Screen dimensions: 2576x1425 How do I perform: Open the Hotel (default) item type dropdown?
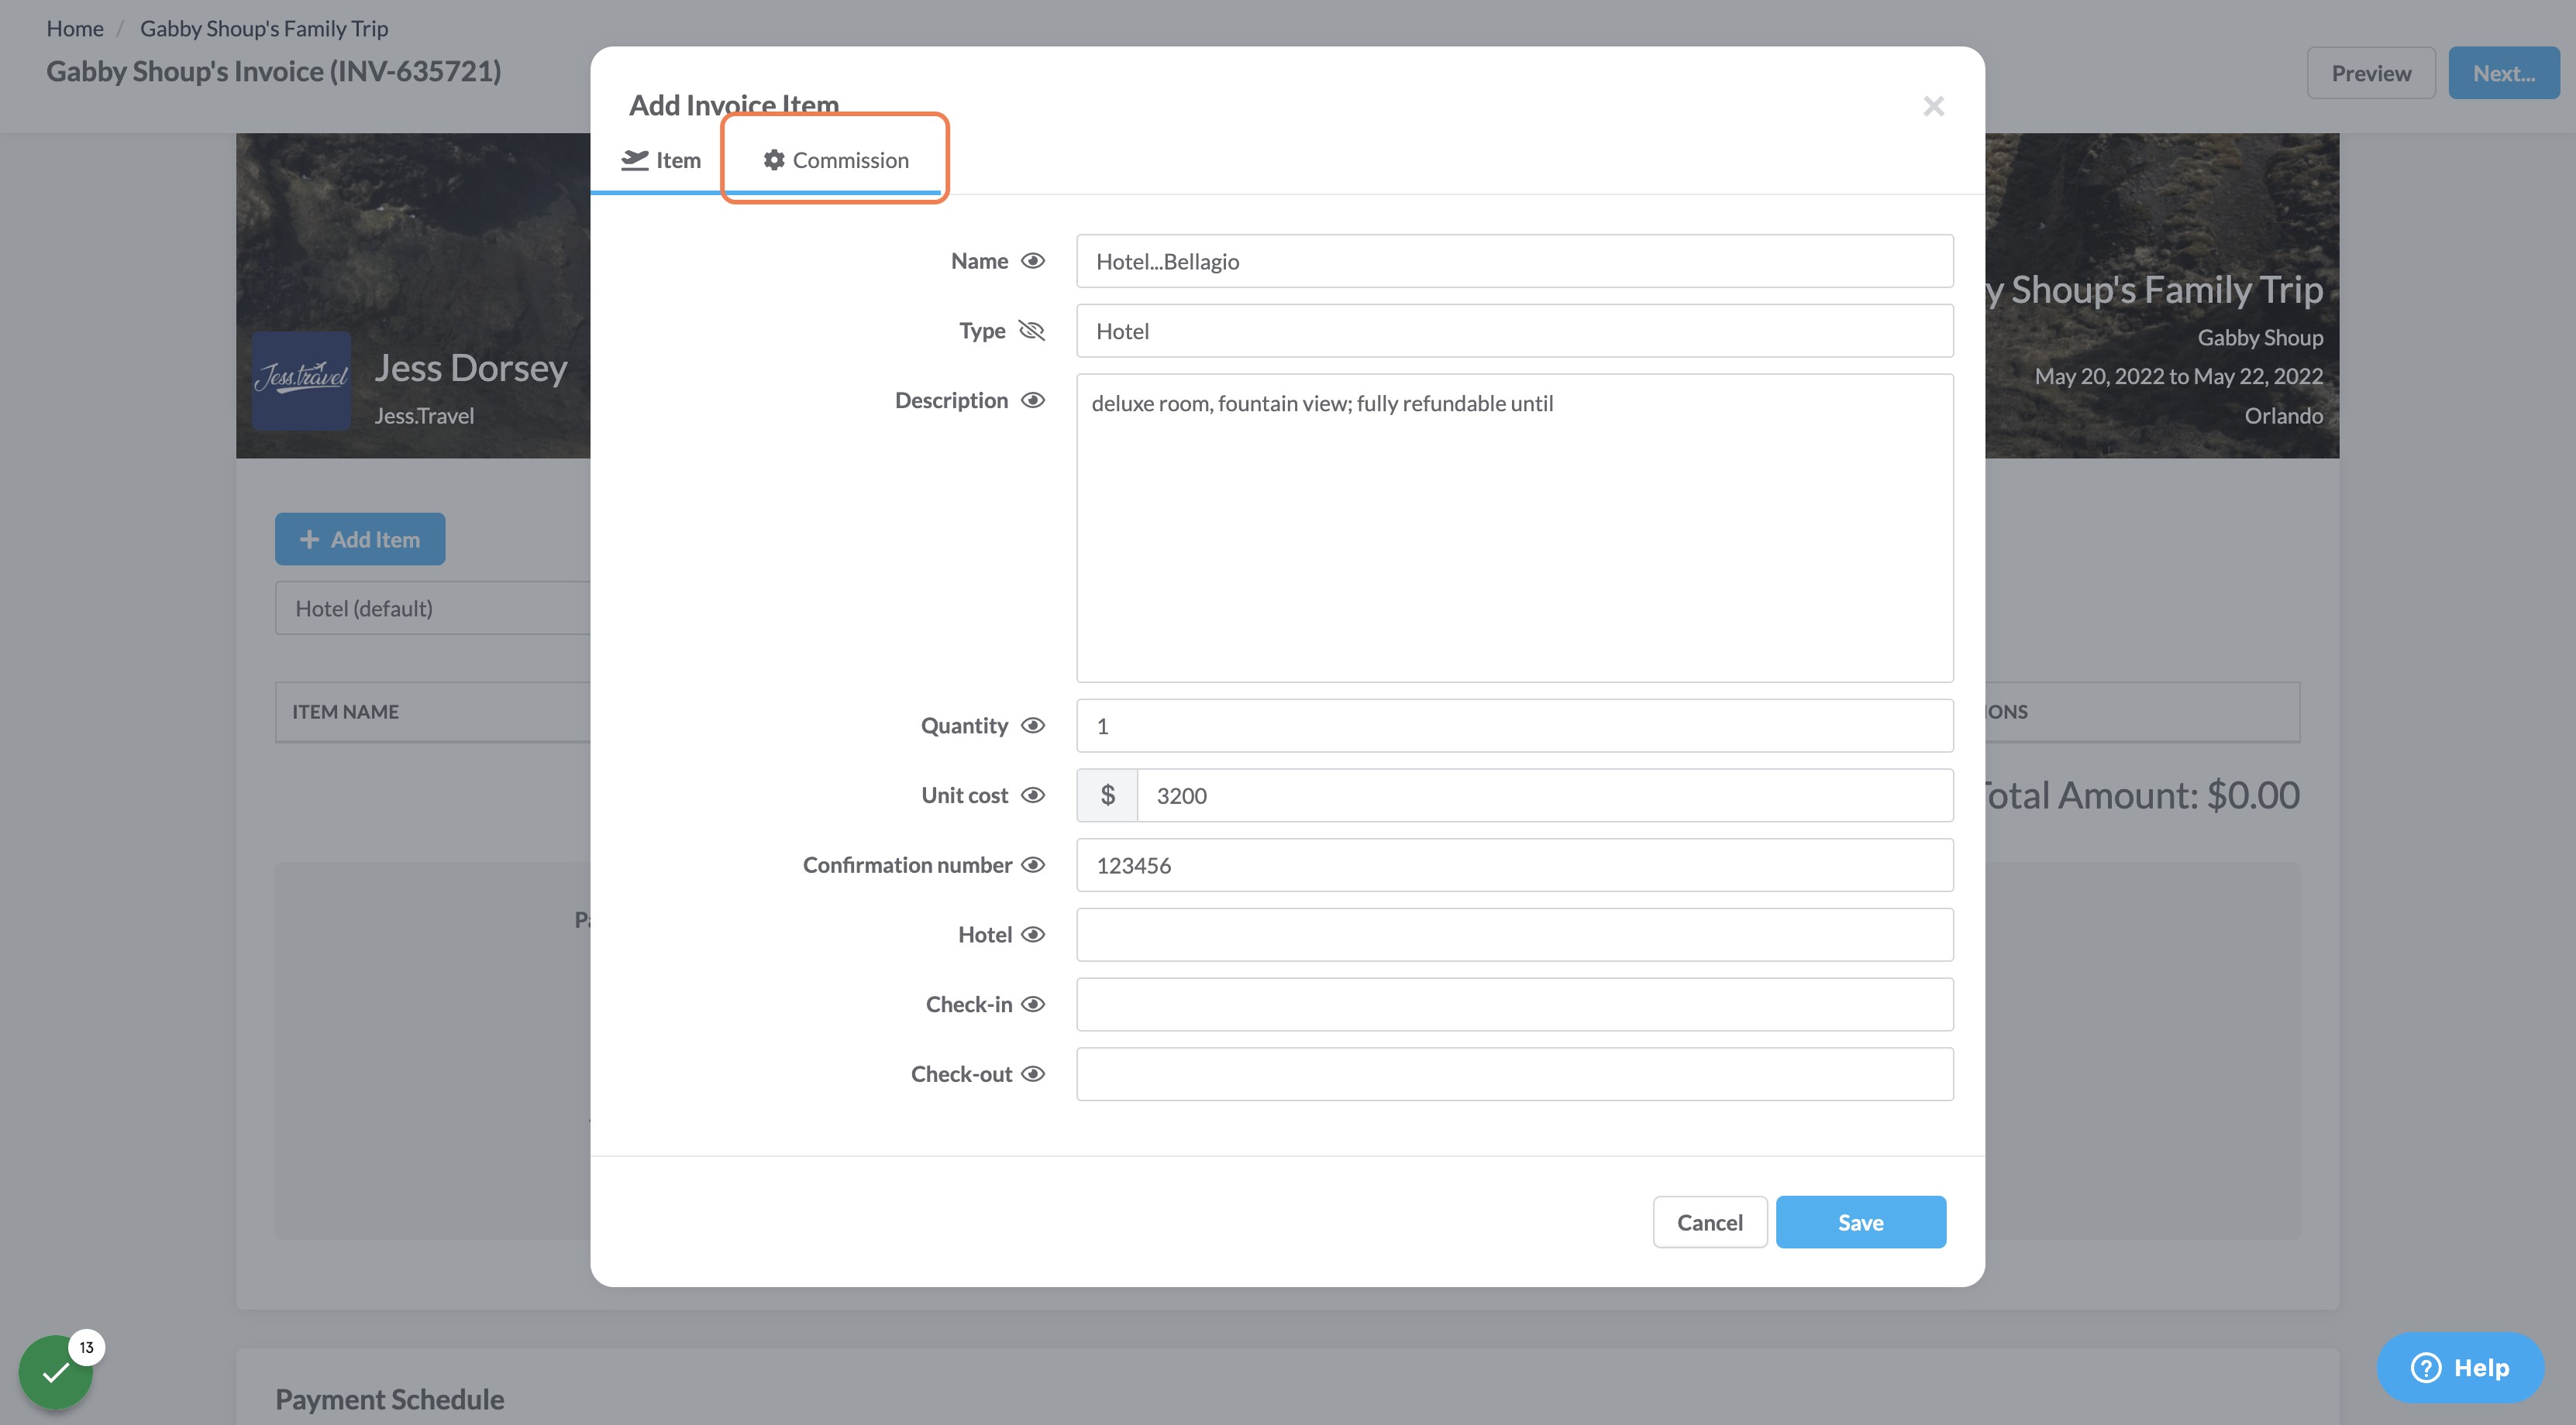click(433, 609)
